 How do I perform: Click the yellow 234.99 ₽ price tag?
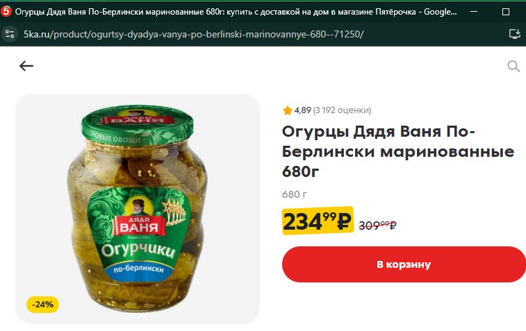(318, 221)
